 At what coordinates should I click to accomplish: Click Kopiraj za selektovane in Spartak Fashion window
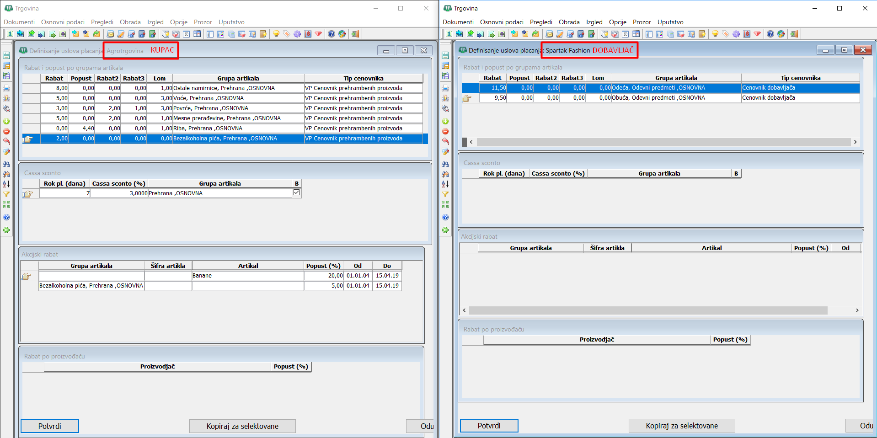click(682, 426)
